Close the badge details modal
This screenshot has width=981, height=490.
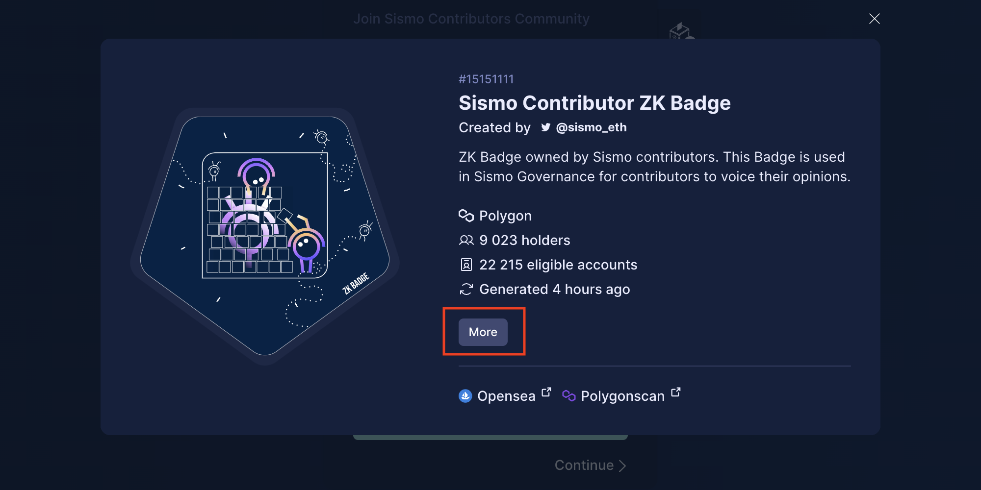(x=874, y=19)
